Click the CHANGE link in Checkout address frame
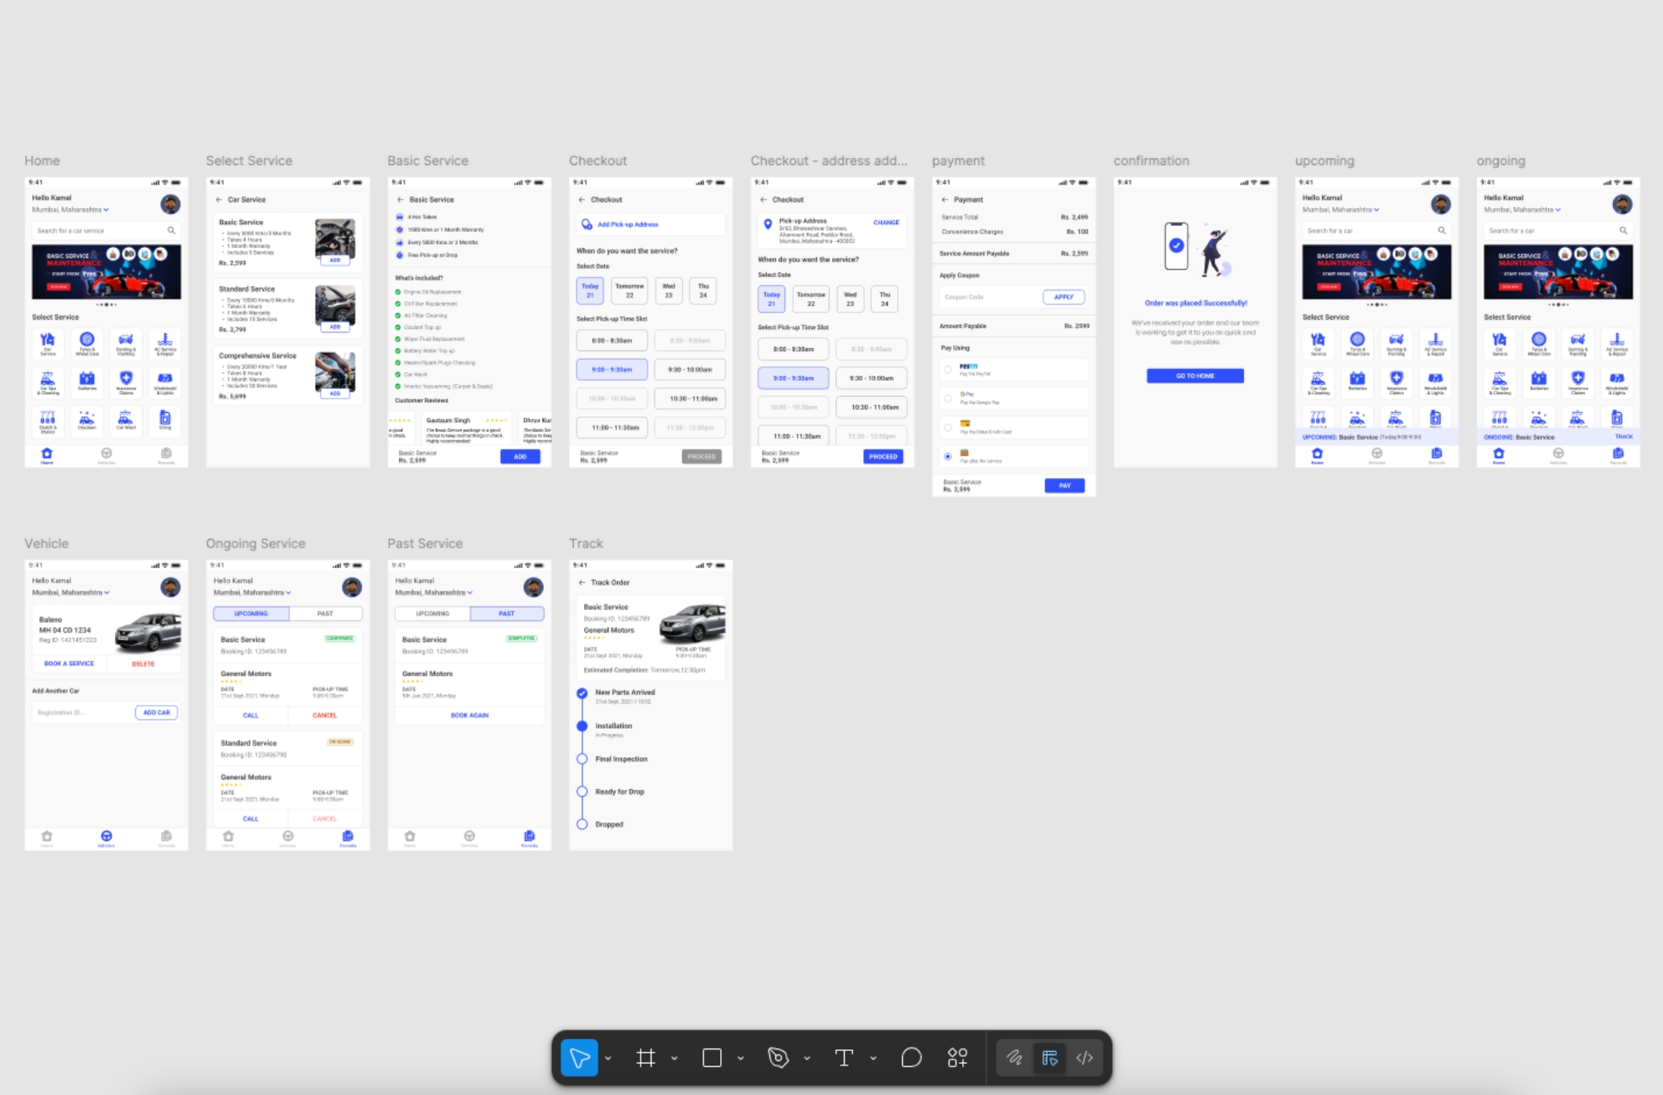 click(886, 223)
